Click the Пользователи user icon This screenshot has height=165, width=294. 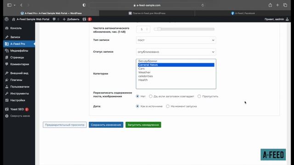[7, 87]
